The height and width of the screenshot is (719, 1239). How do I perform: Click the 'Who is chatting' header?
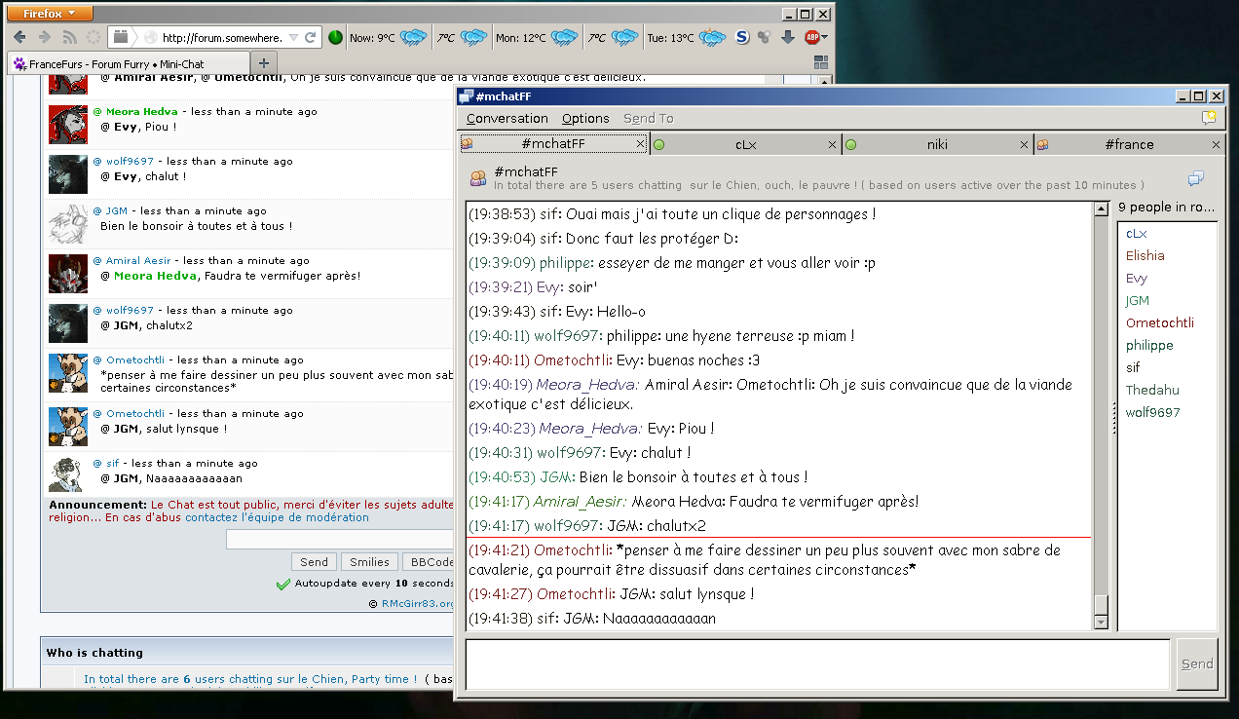point(94,653)
